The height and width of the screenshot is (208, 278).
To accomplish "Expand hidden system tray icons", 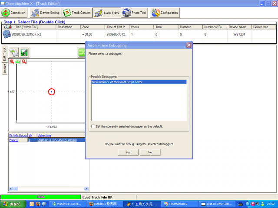I will (248, 204).
